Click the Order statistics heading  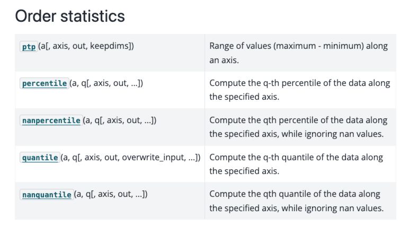70,16
